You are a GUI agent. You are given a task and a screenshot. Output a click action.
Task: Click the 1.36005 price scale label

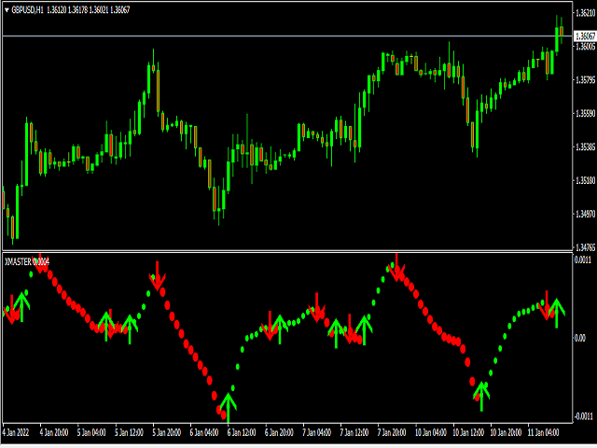click(x=586, y=47)
